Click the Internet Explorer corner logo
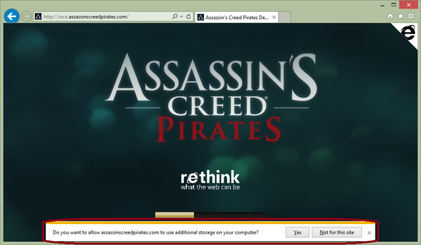The image size is (421, 245). tap(408, 33)
